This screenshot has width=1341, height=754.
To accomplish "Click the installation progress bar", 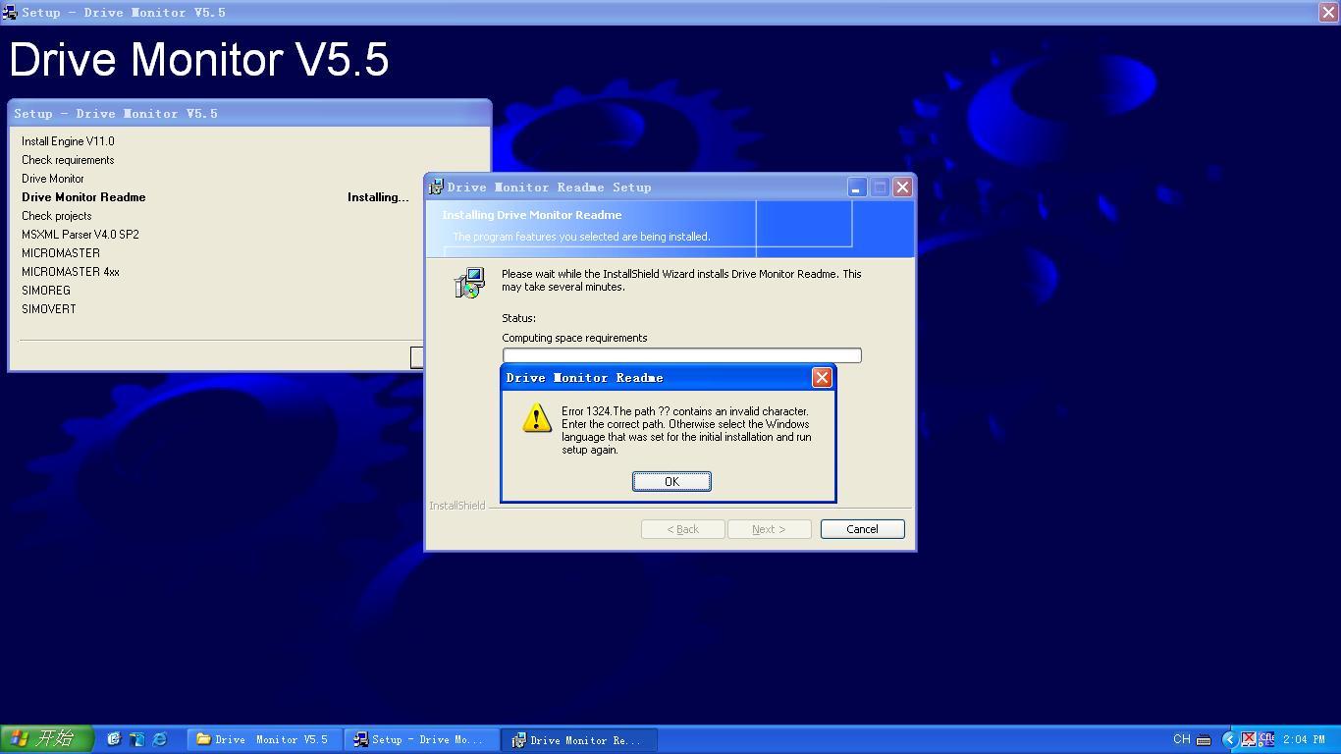I will click(681, 355).
